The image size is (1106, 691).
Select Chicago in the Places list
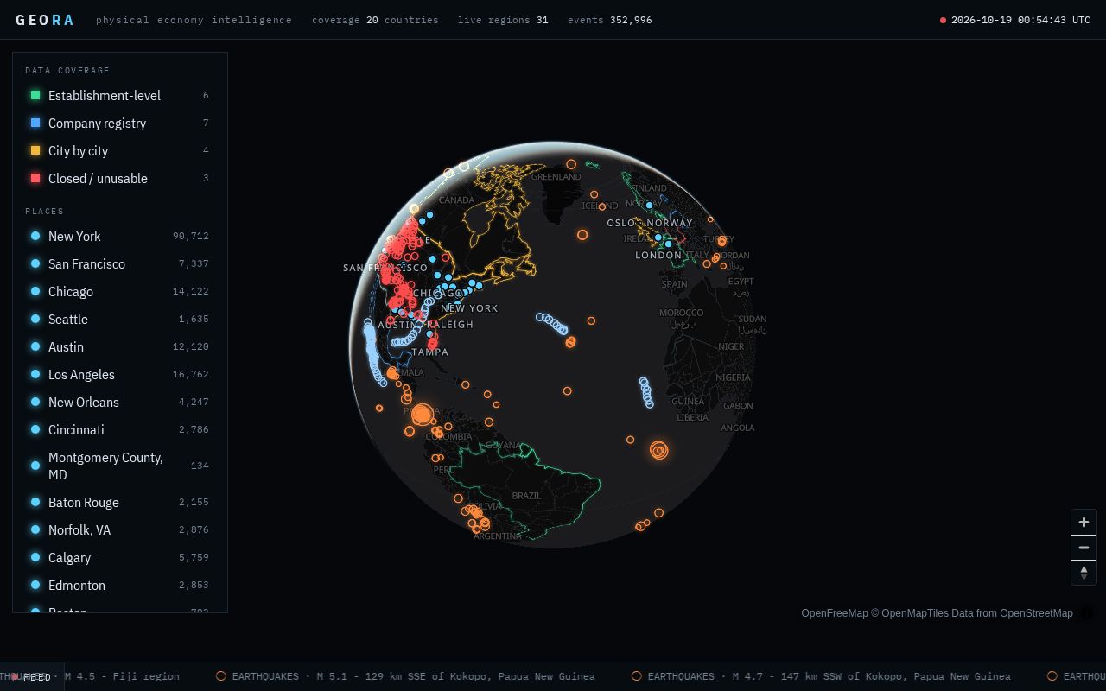[x=120, y=291]
